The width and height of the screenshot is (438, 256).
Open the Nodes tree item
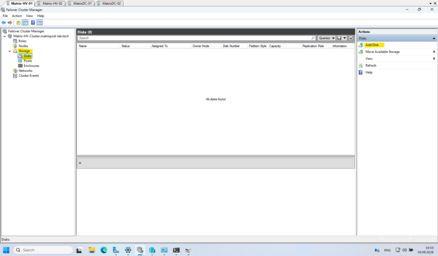point(23,46)
